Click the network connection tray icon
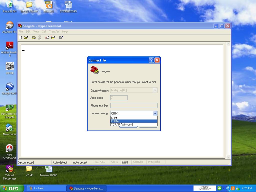Image resolution: width=256 pixels, height=192 pixels. [237, 188]
